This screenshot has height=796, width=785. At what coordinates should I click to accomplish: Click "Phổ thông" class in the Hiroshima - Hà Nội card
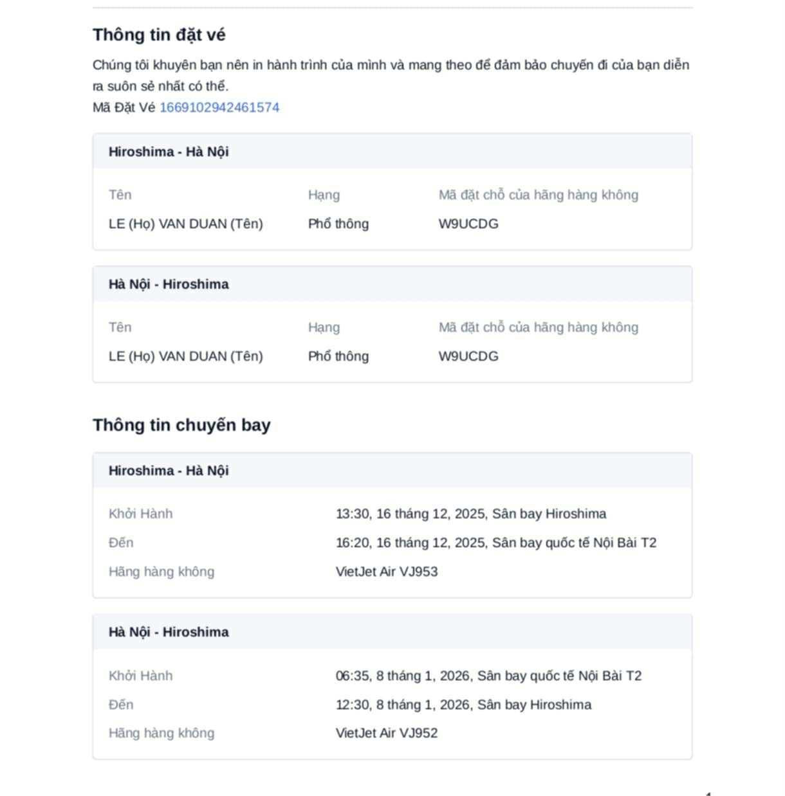click(338, 224)
